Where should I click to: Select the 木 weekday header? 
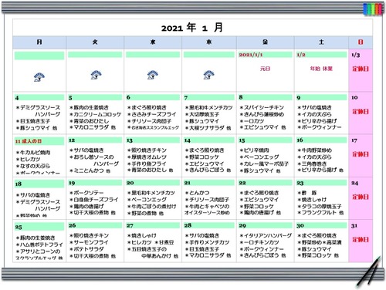click(x=209, y=42)
